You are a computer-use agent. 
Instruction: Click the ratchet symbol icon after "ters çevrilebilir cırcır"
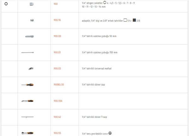click(x=110, y=133)
